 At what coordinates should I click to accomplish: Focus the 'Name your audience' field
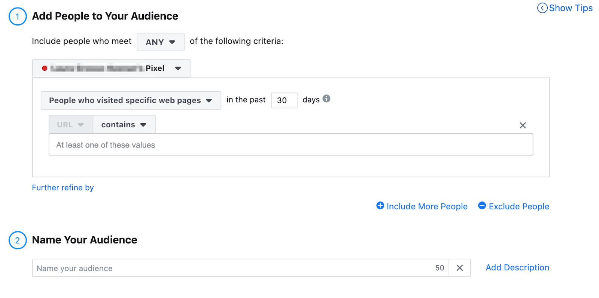click(x=240, y=268)
